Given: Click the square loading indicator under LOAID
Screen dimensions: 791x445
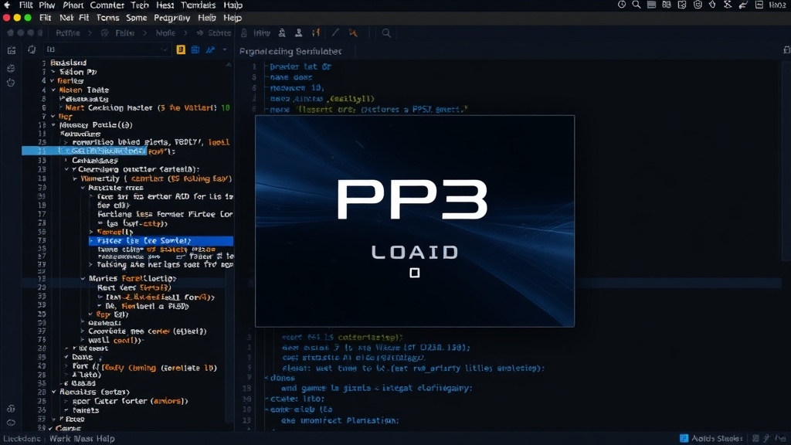Looking at the screenshot, I should pyautogui.click(x=415, y=273).
